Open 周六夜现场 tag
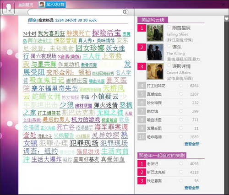This screenshot has width=229, height=195. tap(44, 56)
